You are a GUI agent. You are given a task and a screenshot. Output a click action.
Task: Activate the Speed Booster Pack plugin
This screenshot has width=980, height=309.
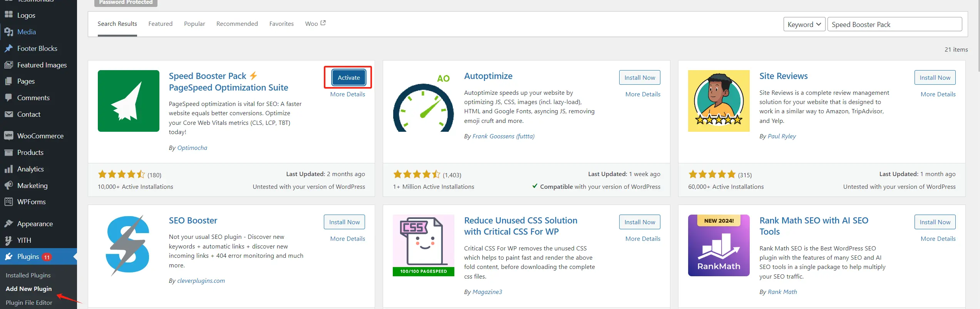click(348, 77)
